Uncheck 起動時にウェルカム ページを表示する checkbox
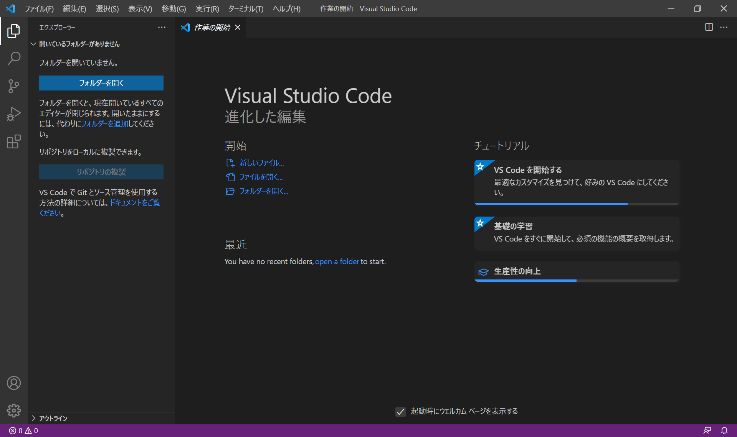 (x=400, y=411)
